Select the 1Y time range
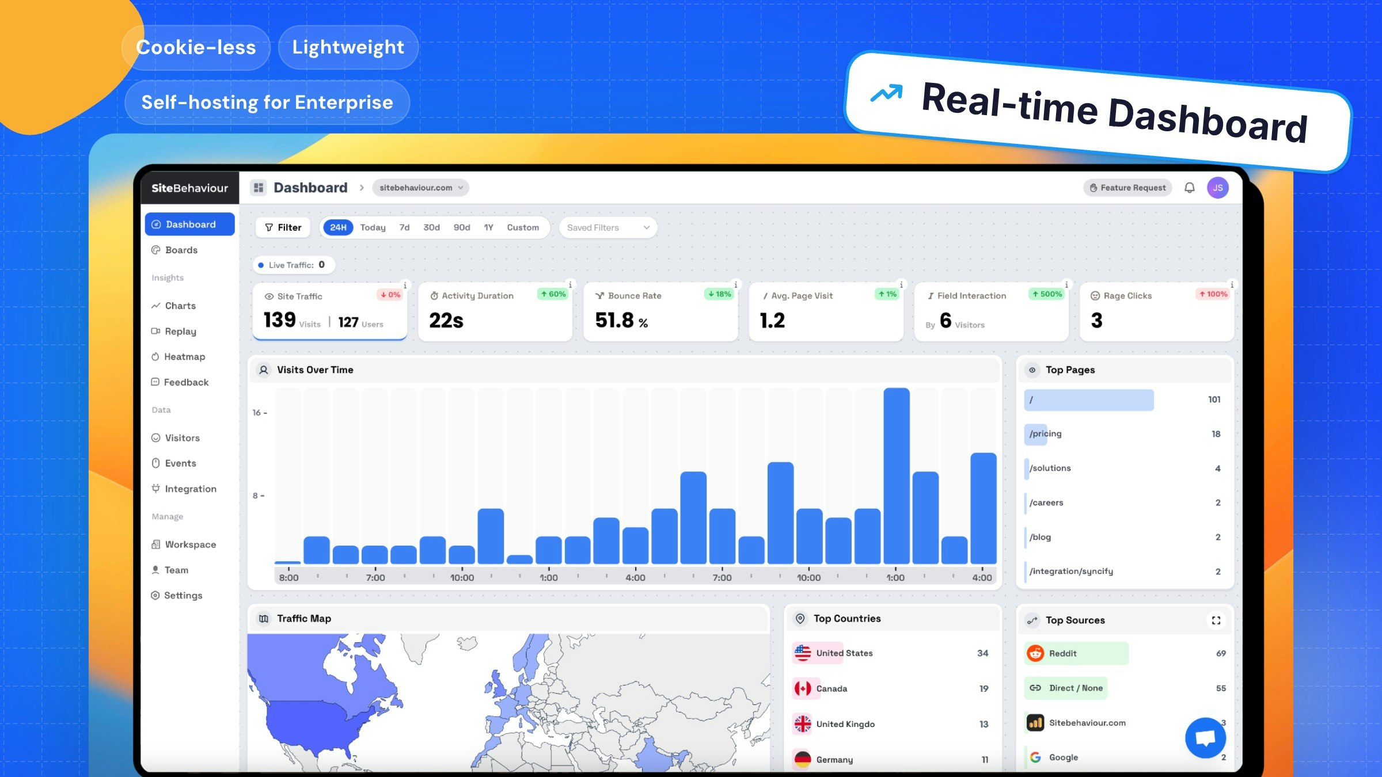The height and width of the screenshot is (777, 1382). click(x=488, y=227)
